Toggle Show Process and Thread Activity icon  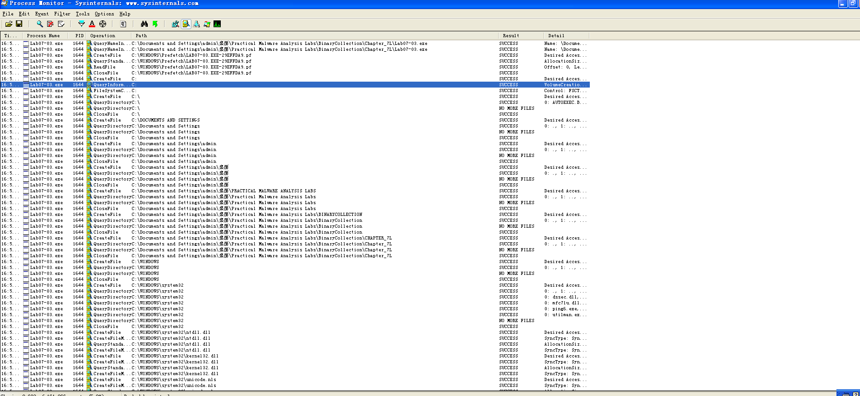tap(207, 24)
